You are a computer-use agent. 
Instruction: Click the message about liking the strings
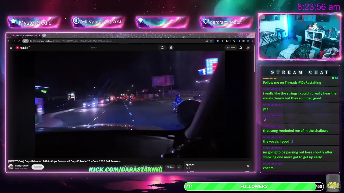click(x=300, y=96)
